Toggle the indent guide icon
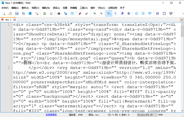Viewport: 184px width, 117px height. 122,13
